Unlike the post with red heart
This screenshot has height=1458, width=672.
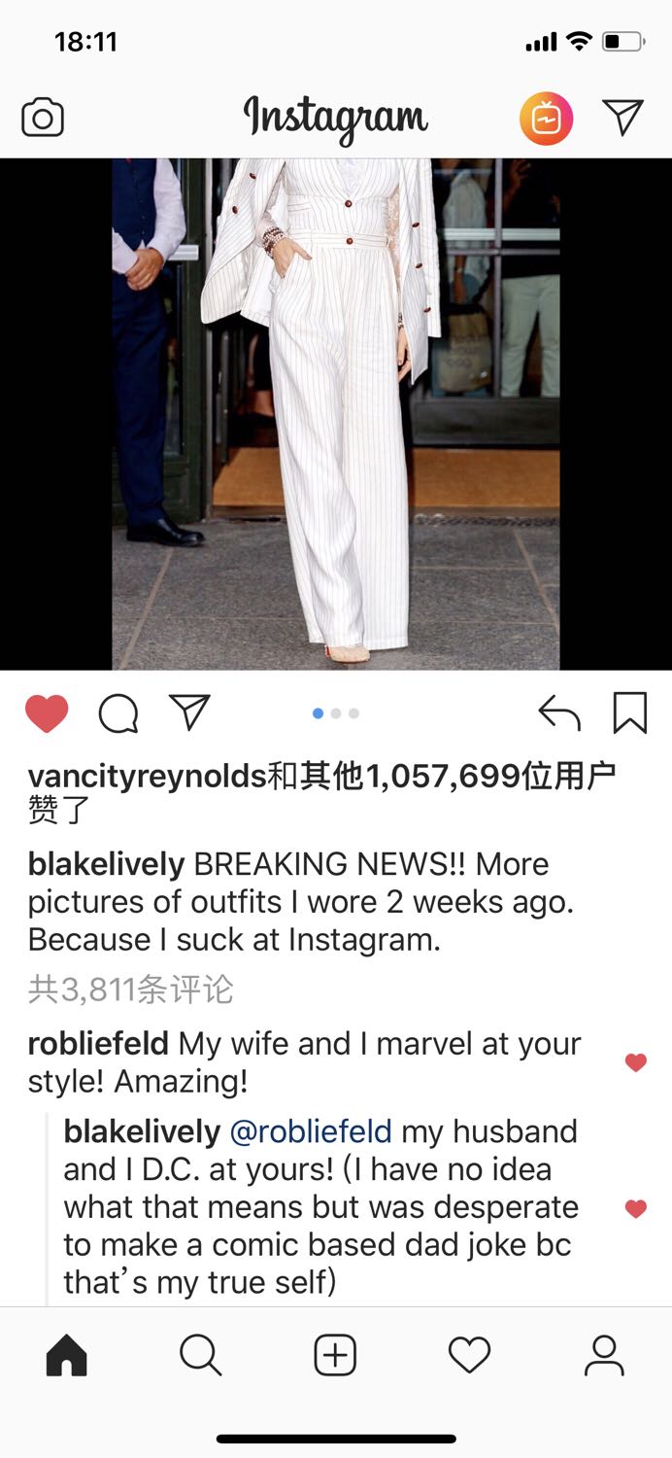coord(47,713)
